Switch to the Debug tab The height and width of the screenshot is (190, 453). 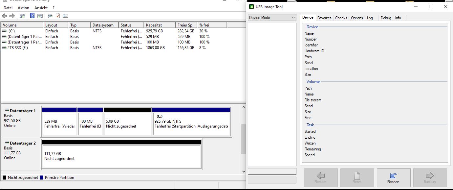click(x=386, y=18)
